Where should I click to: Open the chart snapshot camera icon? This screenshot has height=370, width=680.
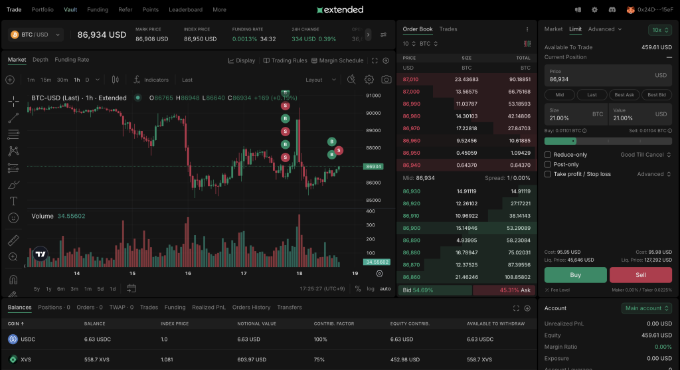point(386,80)
